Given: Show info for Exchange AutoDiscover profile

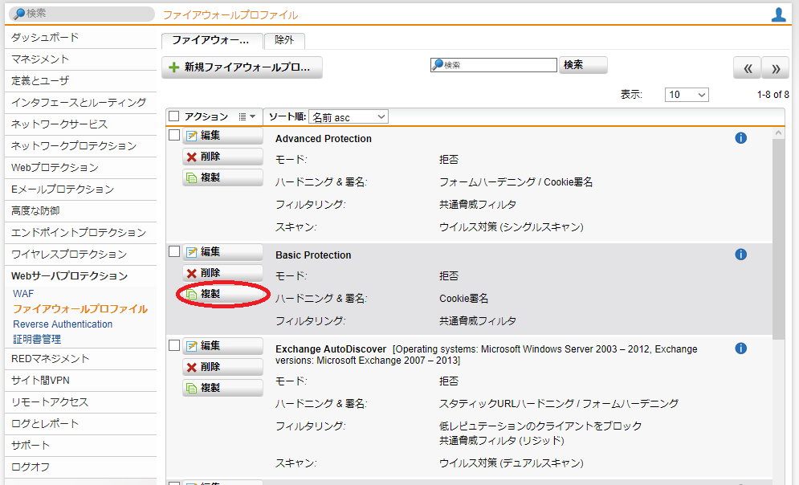Looking at the screenshot, I should [741, 348].
